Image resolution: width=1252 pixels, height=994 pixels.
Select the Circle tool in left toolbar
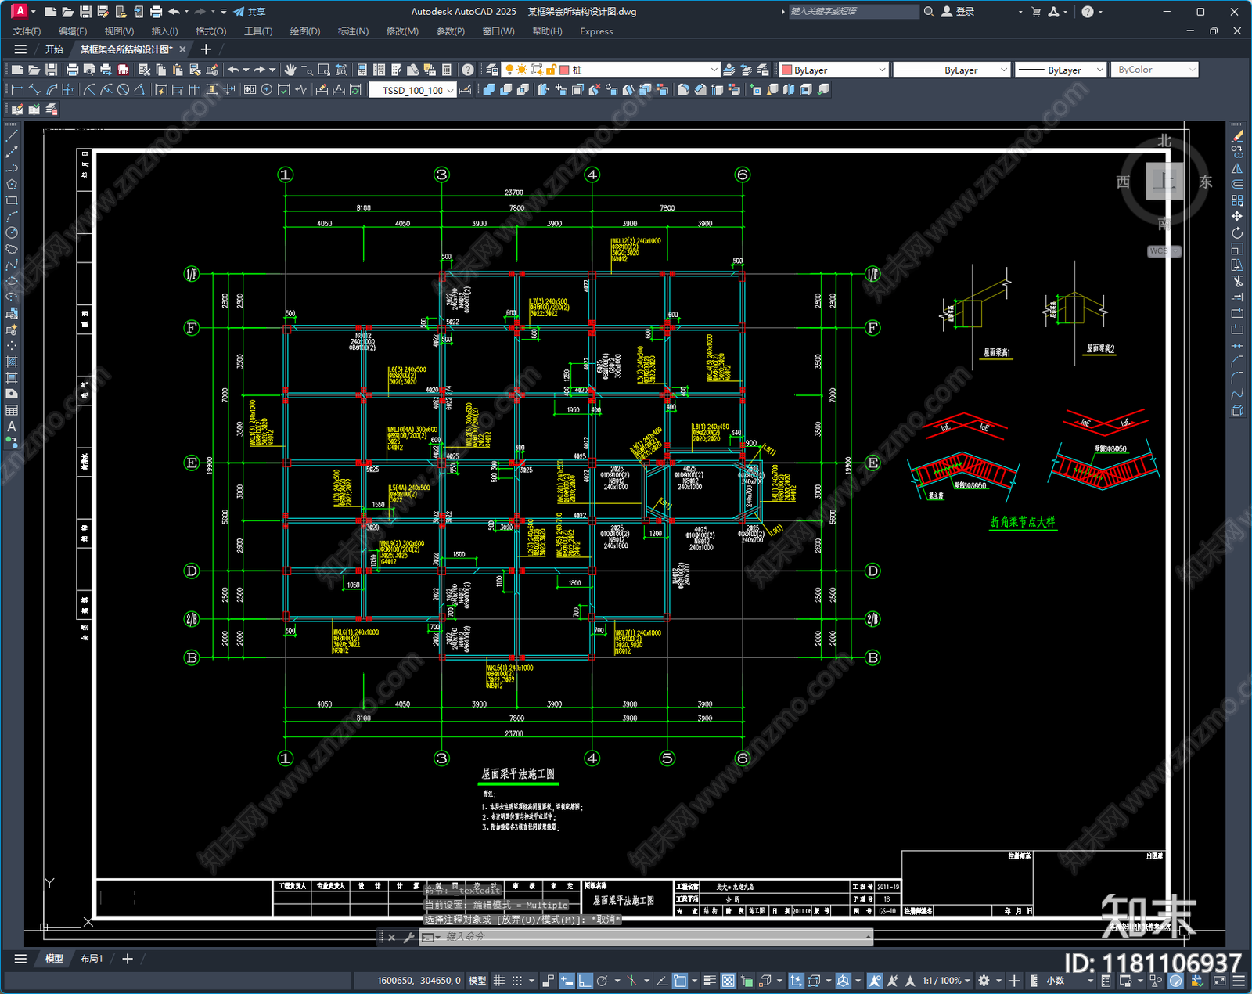point(12,232)
